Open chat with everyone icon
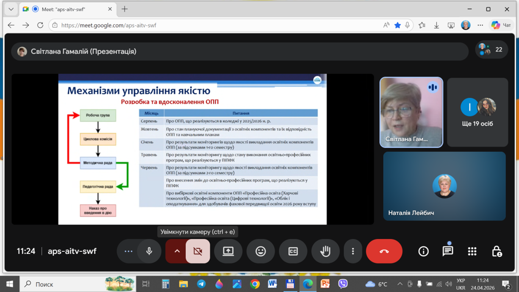519x292 pixels. click(x=448, y=251)
